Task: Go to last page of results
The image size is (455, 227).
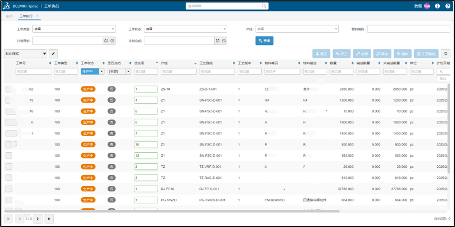Action: 49,219
